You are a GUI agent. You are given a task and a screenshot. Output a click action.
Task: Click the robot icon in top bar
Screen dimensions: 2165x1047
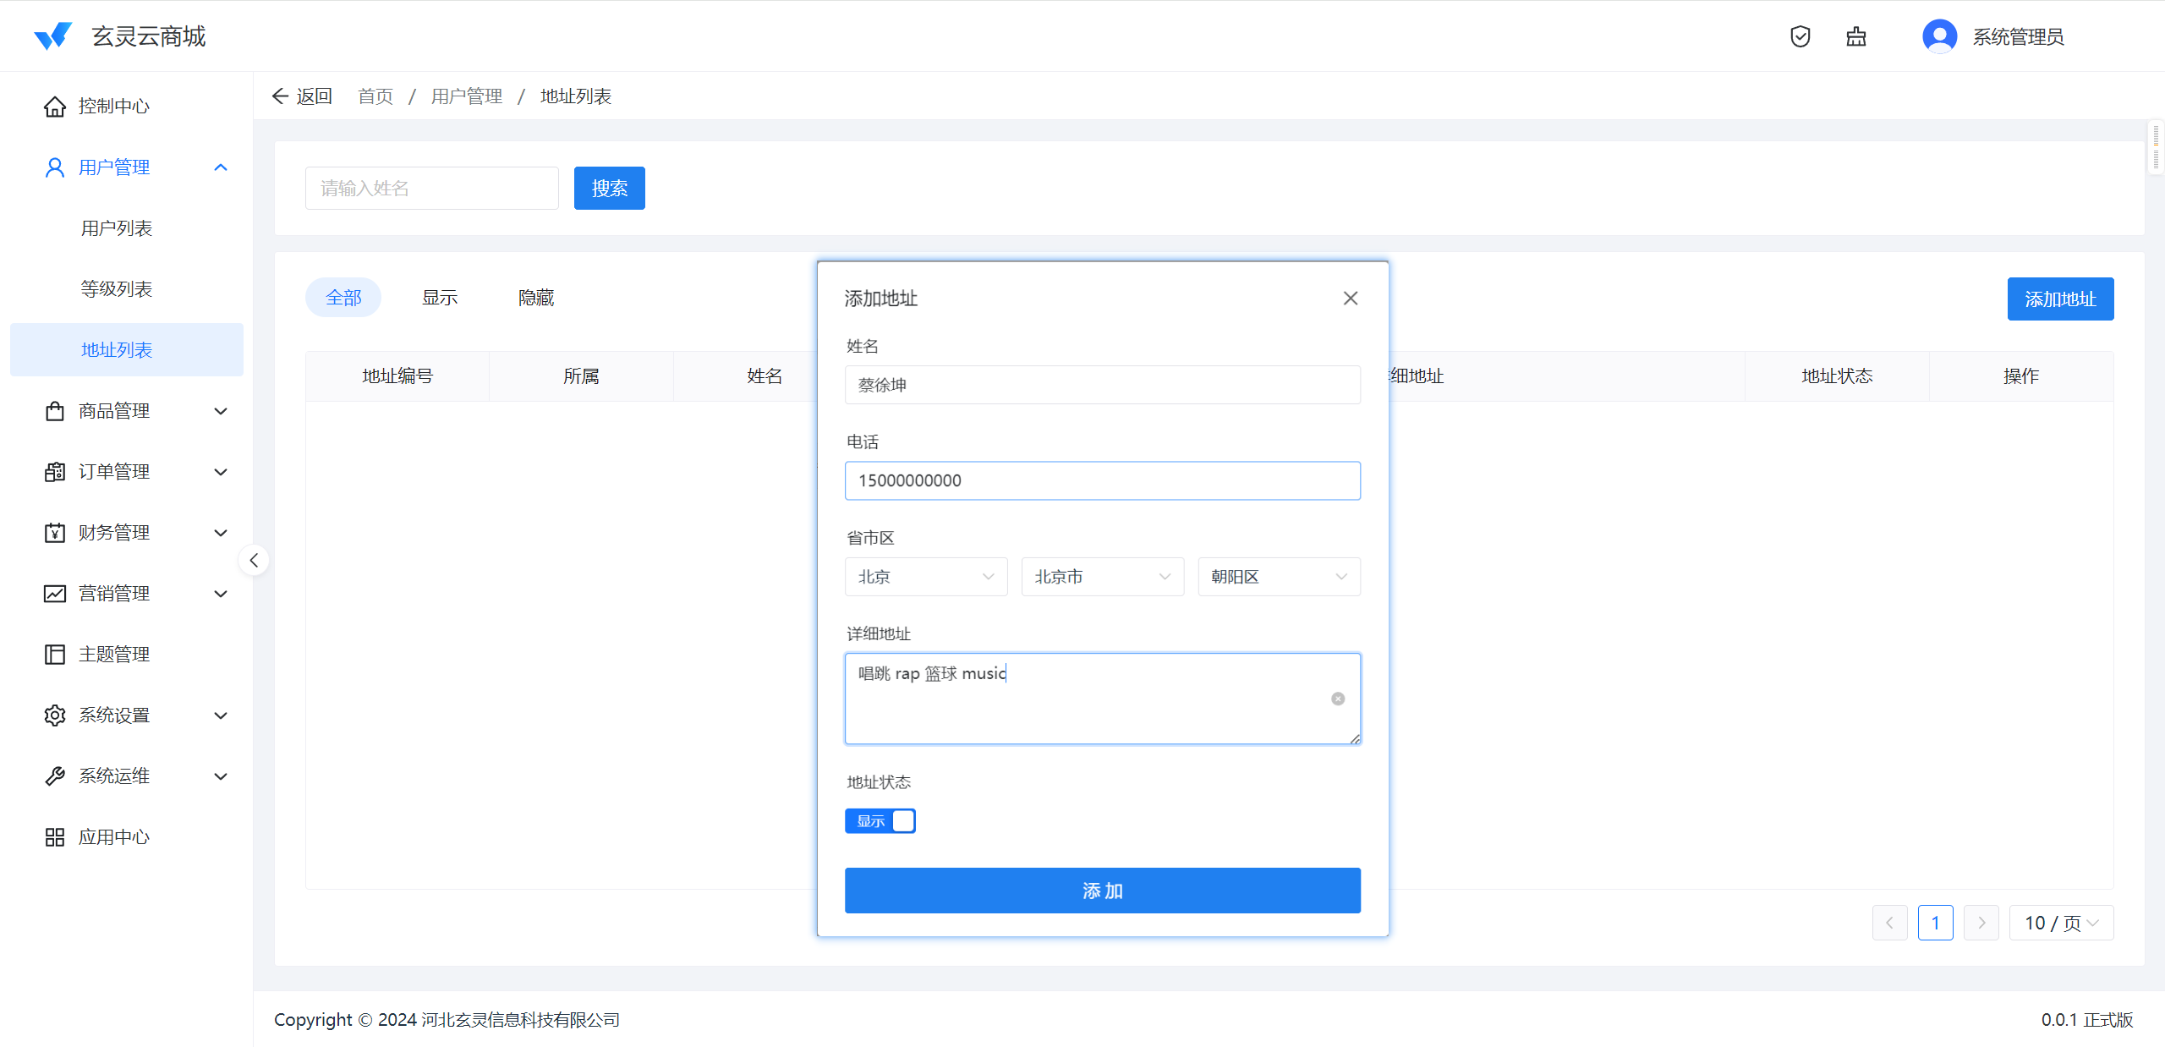click(x=1855, y=36)
